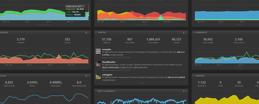Image resolution: width=259 pixels, height=104 pixels.
Task: Click the 16,042 total users stat
Action: [x=208, y=39]
